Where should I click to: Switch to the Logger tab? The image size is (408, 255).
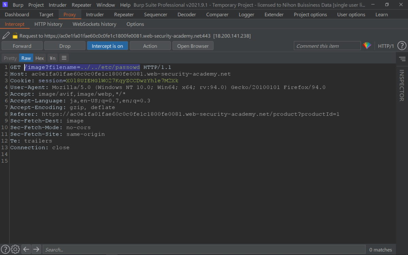[x=247, y=15]
